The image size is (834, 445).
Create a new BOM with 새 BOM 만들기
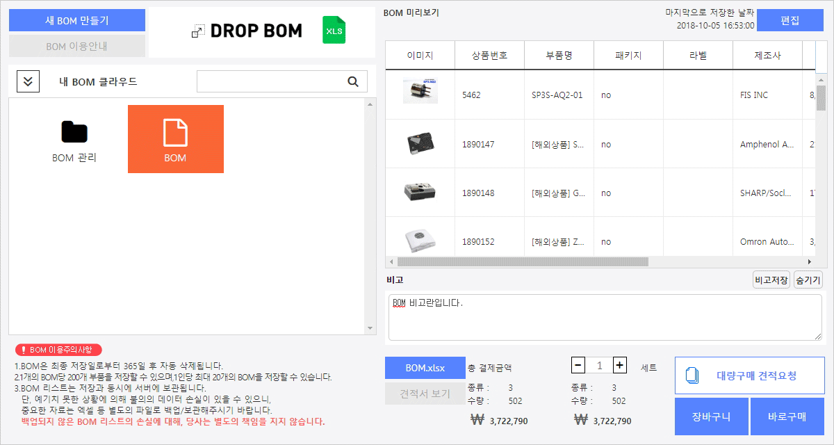click(x=76, y=21)
